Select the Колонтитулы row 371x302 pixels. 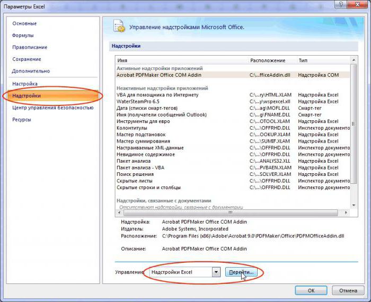[233, 128]
